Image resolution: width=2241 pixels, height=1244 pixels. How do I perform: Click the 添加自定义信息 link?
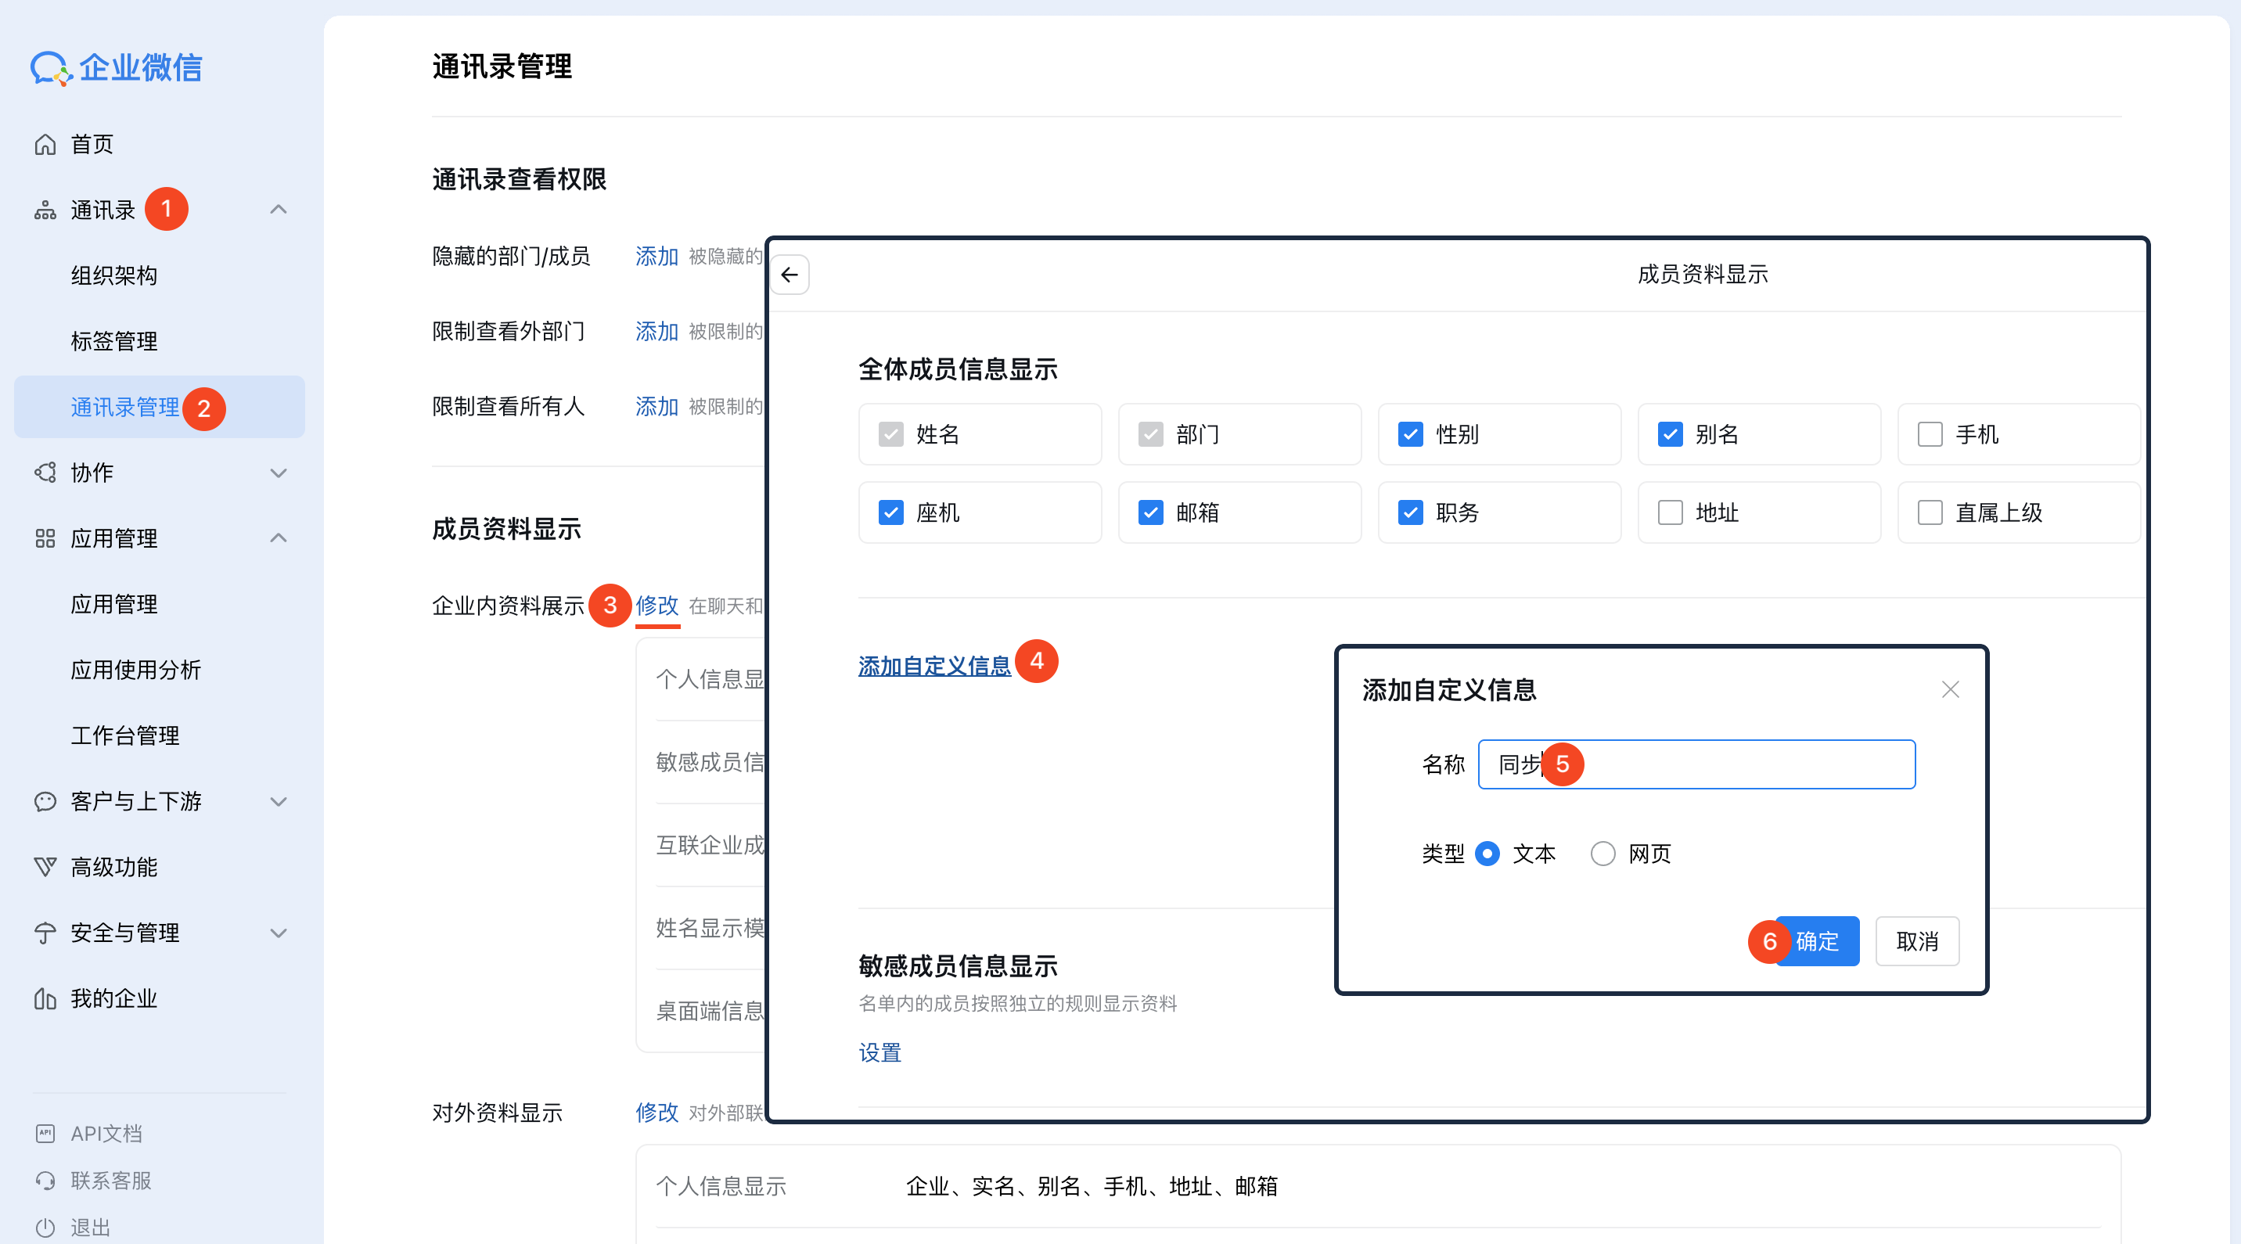click(x=934, y=666)
